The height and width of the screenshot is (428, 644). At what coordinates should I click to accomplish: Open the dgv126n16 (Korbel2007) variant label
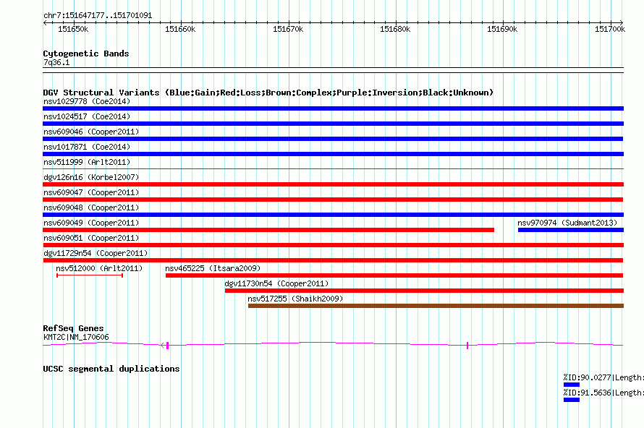coord(91,177)
